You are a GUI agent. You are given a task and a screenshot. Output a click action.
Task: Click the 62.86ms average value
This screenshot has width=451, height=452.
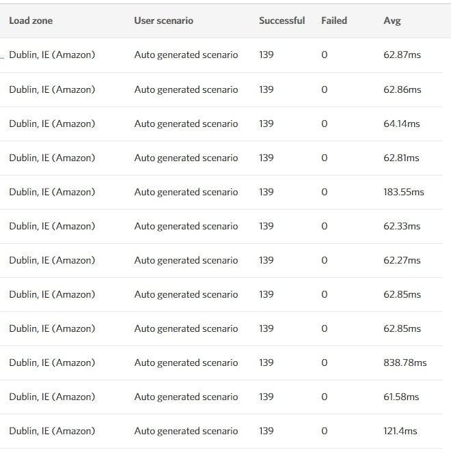point(402,89)
